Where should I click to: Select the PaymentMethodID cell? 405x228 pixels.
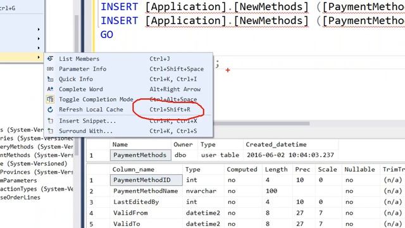tap(146, 180)
